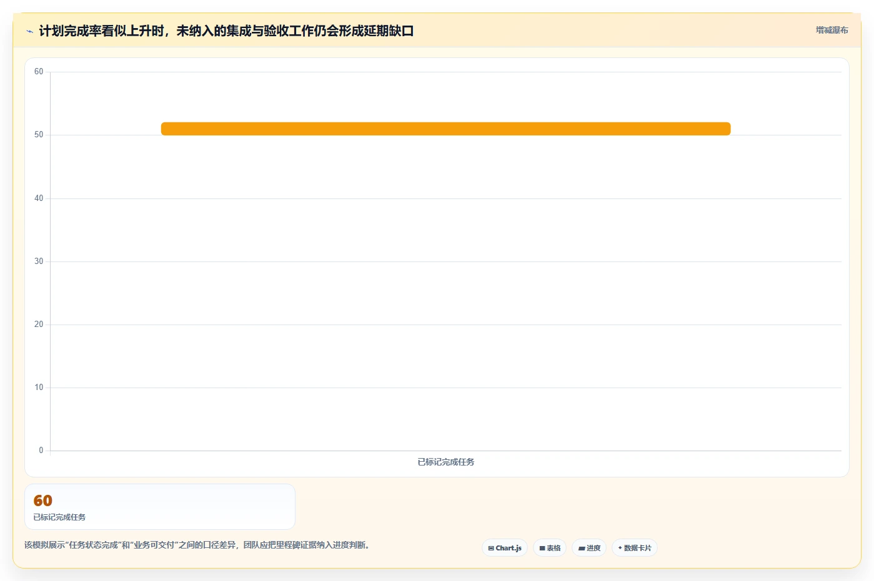Click the 已标记完成任务 x-axis label
The image size is (874, 581).
click(445, 462)
